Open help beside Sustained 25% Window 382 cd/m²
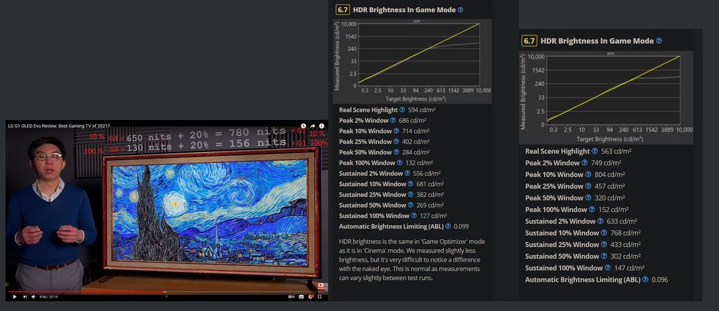 tap(410, 194)
